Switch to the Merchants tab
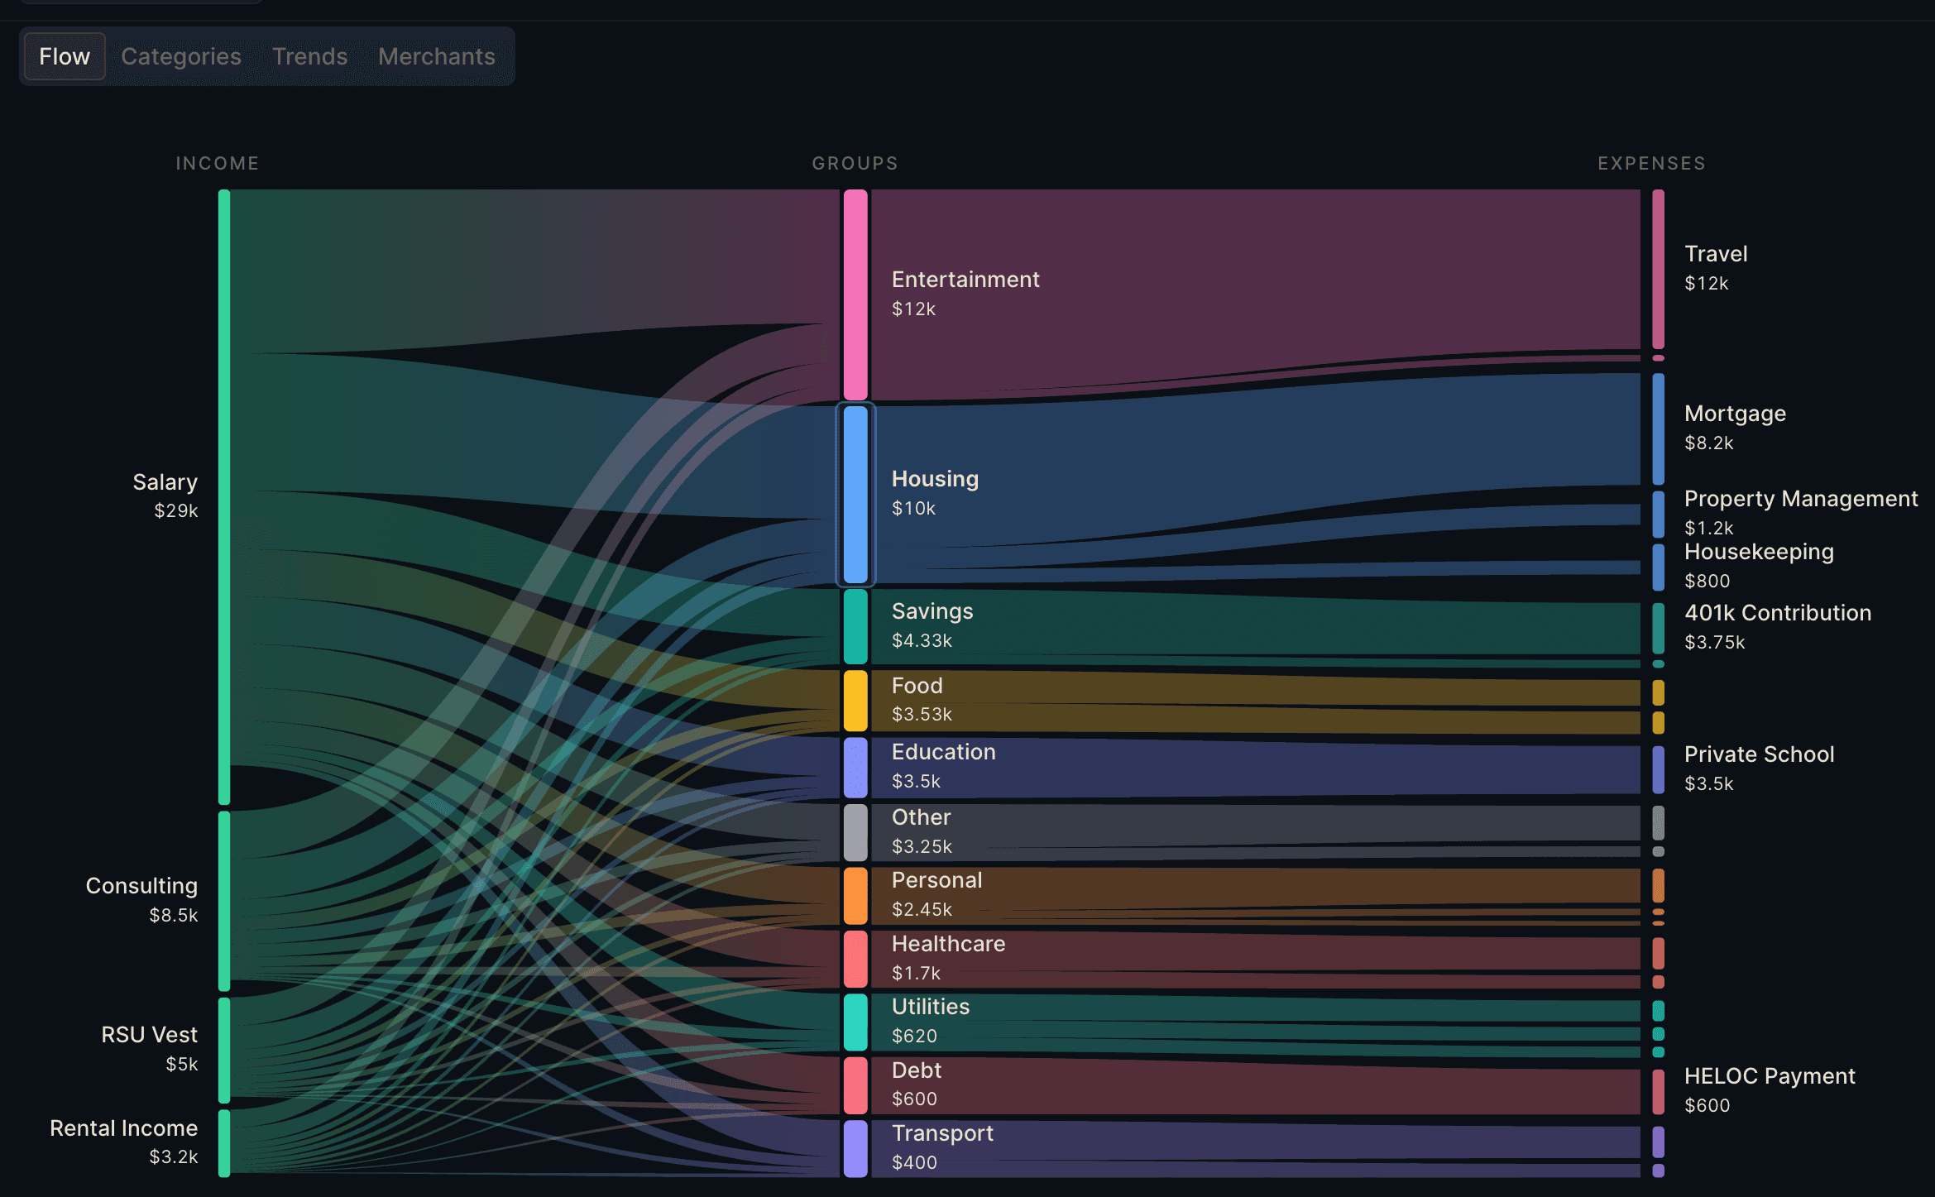This screenshot has height=1197, width=1935. pyautogui.click(x=436, y=56)
